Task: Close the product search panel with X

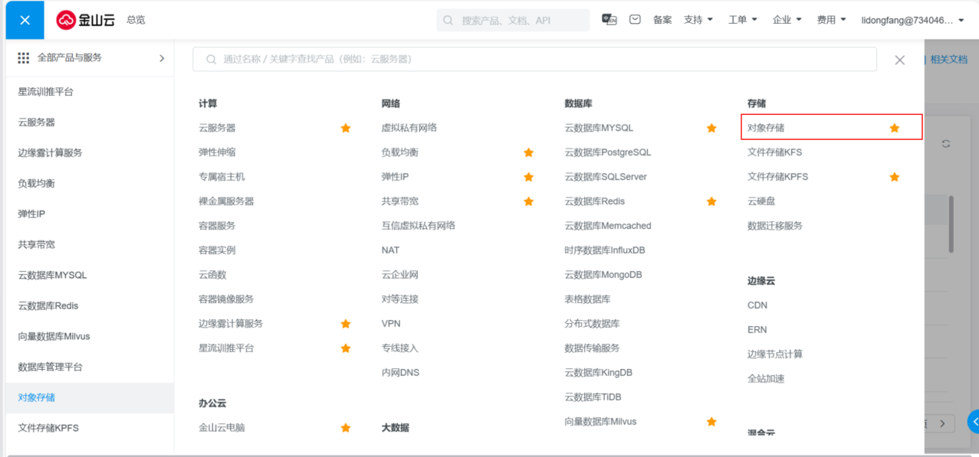Action: point(900,60)
